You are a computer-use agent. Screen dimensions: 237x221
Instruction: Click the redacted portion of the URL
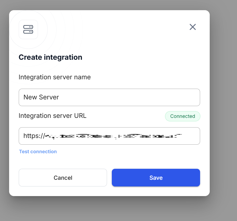pyautogui.click(x=121, y=136)
